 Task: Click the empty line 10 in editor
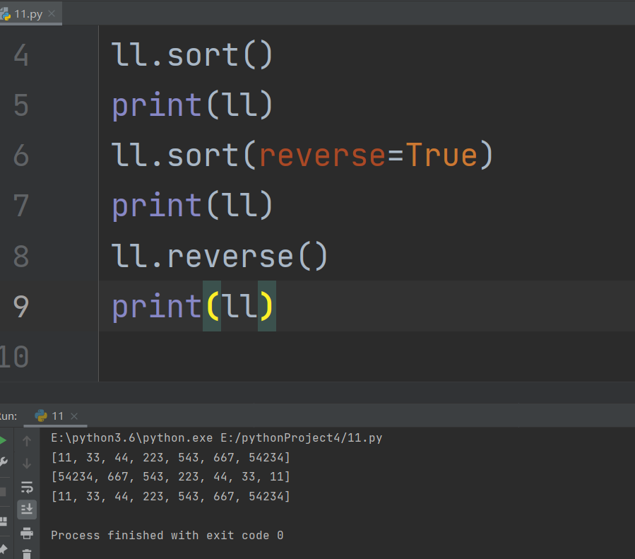pos(367,356)
